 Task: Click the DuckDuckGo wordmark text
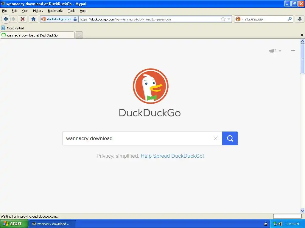150,113
